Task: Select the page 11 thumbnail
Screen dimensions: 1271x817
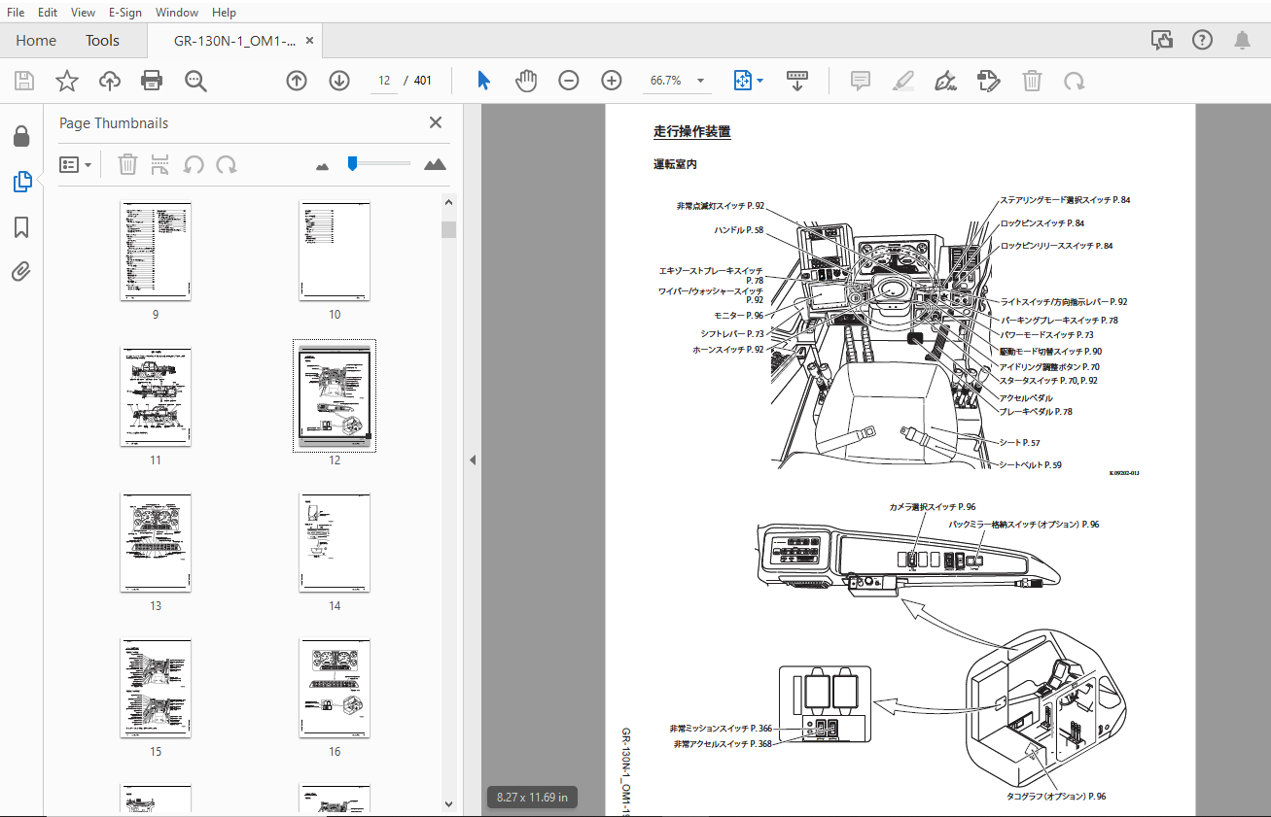Action: (156, 396)
